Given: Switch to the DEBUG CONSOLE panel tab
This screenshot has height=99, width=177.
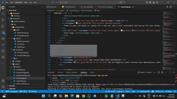Looking at the screenshot, I should coord(72,72).
